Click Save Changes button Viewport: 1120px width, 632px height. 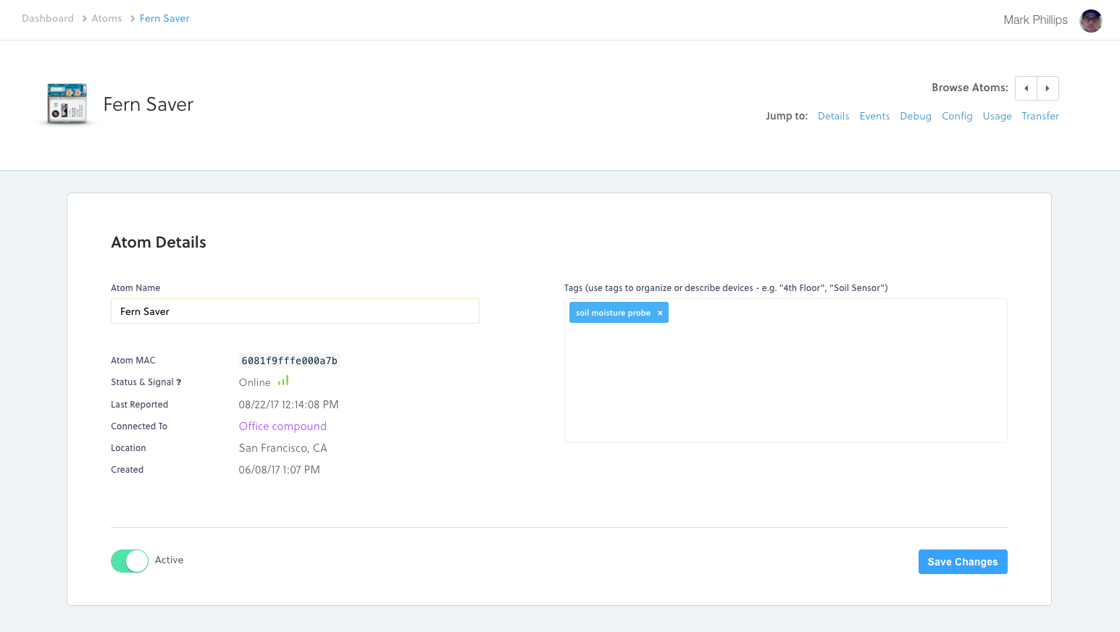click(962, 562)
